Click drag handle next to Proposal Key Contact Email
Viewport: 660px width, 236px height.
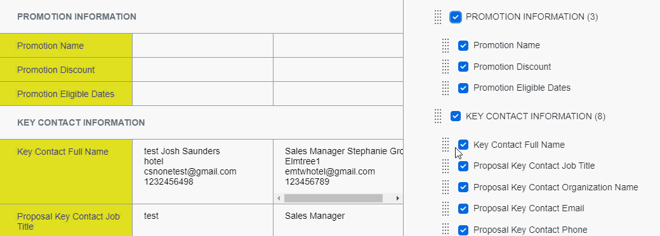click(445, 209)
